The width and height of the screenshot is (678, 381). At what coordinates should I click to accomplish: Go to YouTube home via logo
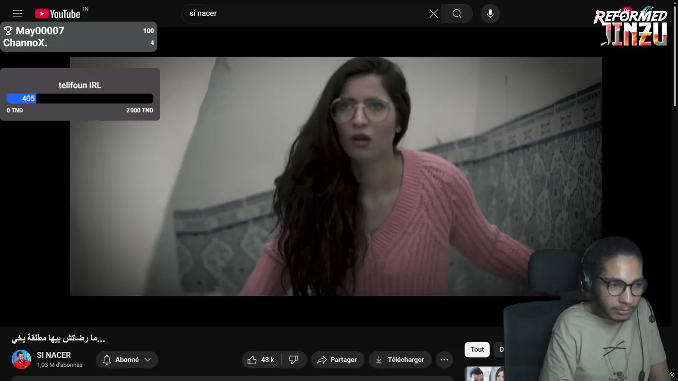click(58, 14)
